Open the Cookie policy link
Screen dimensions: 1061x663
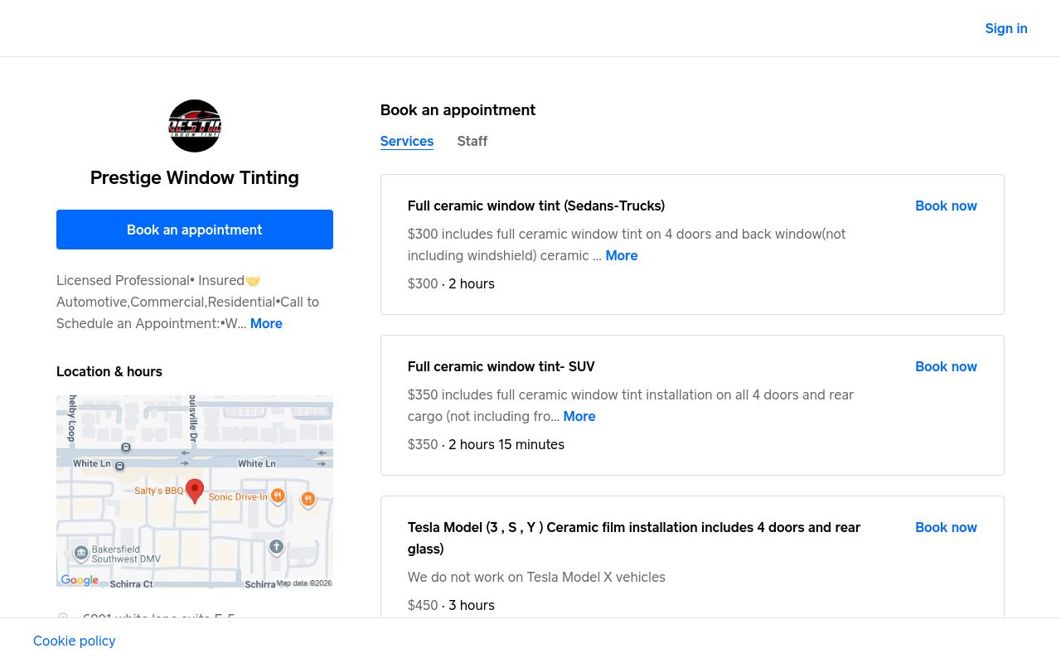75,641
